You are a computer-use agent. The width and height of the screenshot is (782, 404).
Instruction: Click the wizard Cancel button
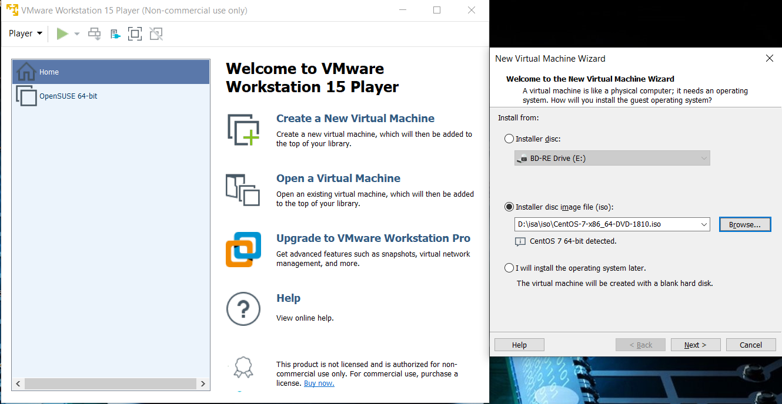click(x=751, y=345)
